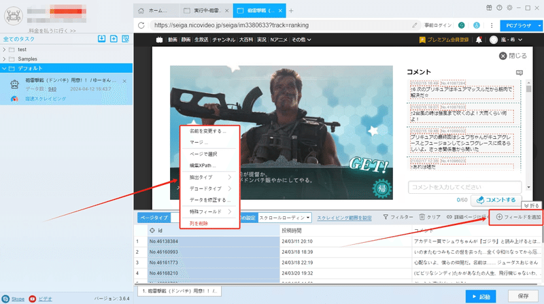Screen dimensions: 544x304
Task: Click the gift icon in title bar
Action: point(489,7)
